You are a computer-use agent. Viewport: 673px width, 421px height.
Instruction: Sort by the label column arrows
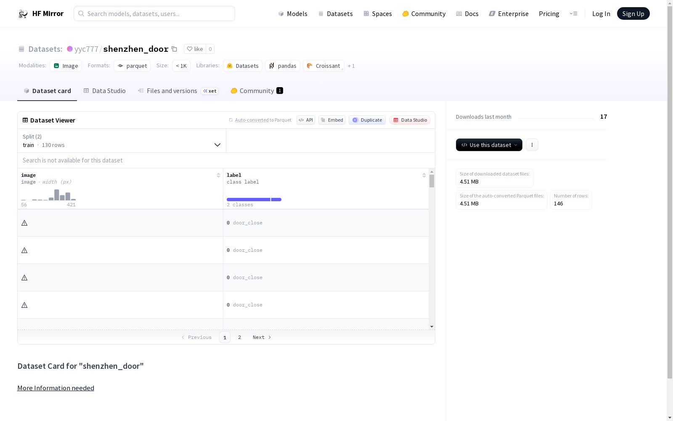(424, 175)
